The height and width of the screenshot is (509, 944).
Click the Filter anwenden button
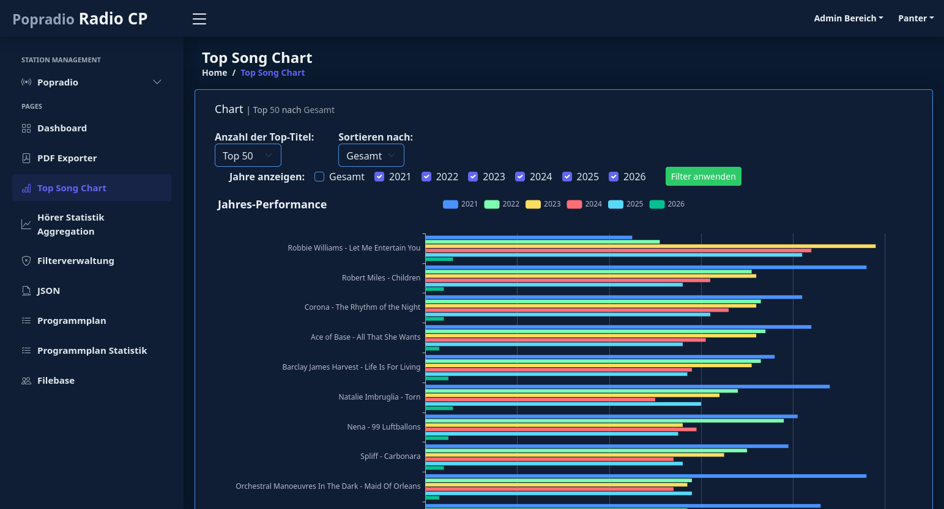(703, 176)
